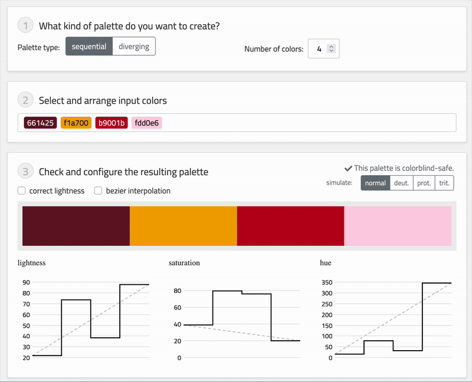
Task: Simulate tritanopia with trit. button
Action: 444,183
